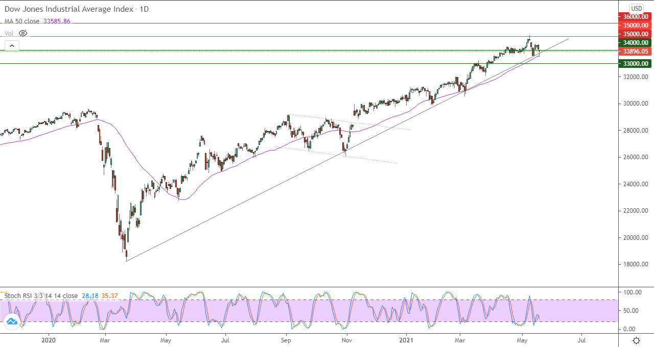Select the 33000.00 green price label

click(x=635, y=64)
